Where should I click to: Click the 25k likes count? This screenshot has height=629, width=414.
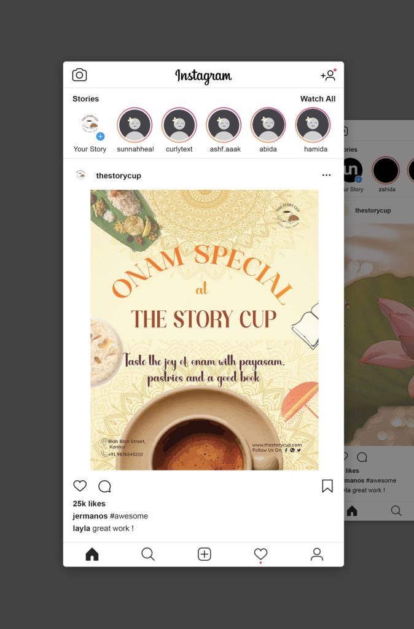click(89, 504)
